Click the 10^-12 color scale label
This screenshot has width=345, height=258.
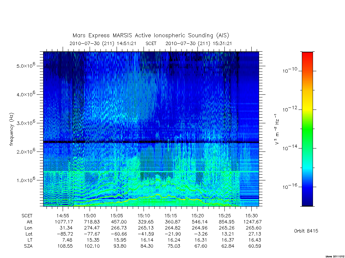click(x=290, y=109)
